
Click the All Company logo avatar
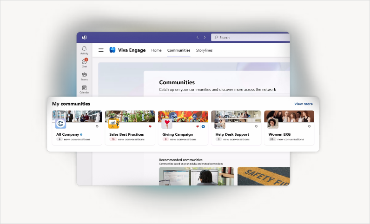tap(60, 124)
